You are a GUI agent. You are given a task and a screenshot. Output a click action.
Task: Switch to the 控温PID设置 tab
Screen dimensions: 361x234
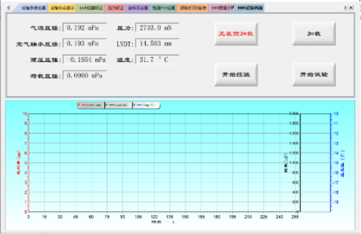[x=163, y=8]
